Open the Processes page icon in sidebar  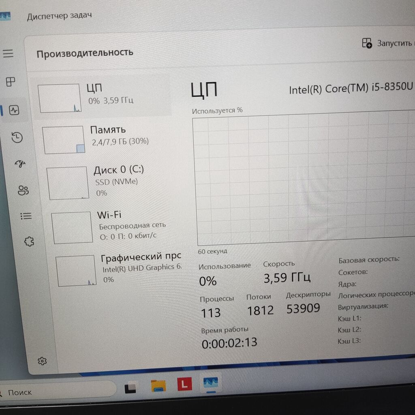pyautogui.click(x=11, y=81)
